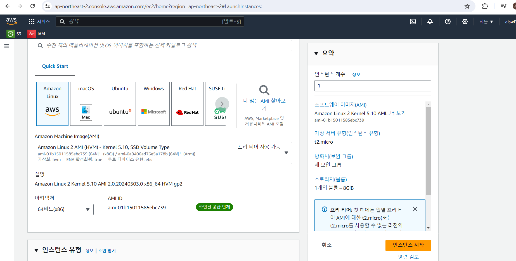
Task: Open the 아키텍처 64비트(x86) dropdown
Action: (x=64, y=209)
